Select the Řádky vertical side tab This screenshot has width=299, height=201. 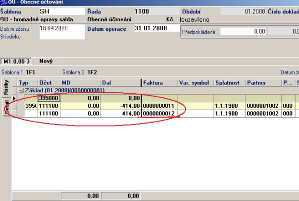point(6,86)
